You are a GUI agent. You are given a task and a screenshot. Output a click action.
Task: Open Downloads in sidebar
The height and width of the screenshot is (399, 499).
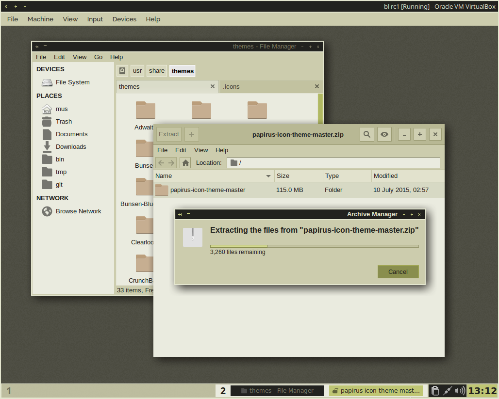point(71,146)
